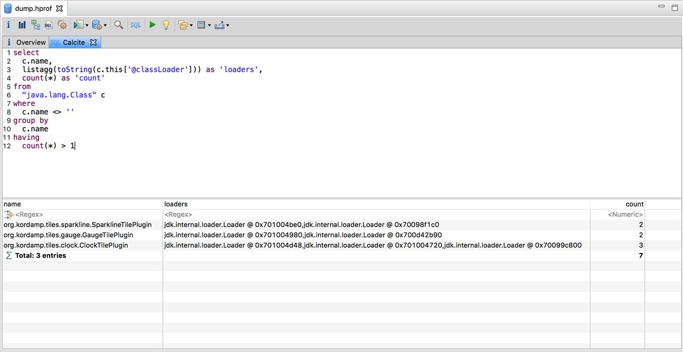Switch to the Overview tab
Screen dimensions: 683x352
(26, 43)
